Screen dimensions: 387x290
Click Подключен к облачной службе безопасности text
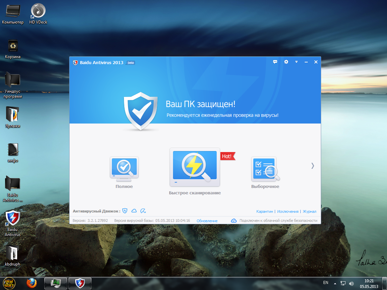pos(278,221)
